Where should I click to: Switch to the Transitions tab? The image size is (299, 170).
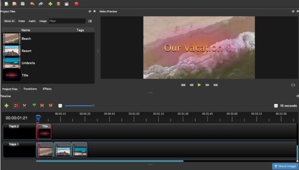click(30, 89)
